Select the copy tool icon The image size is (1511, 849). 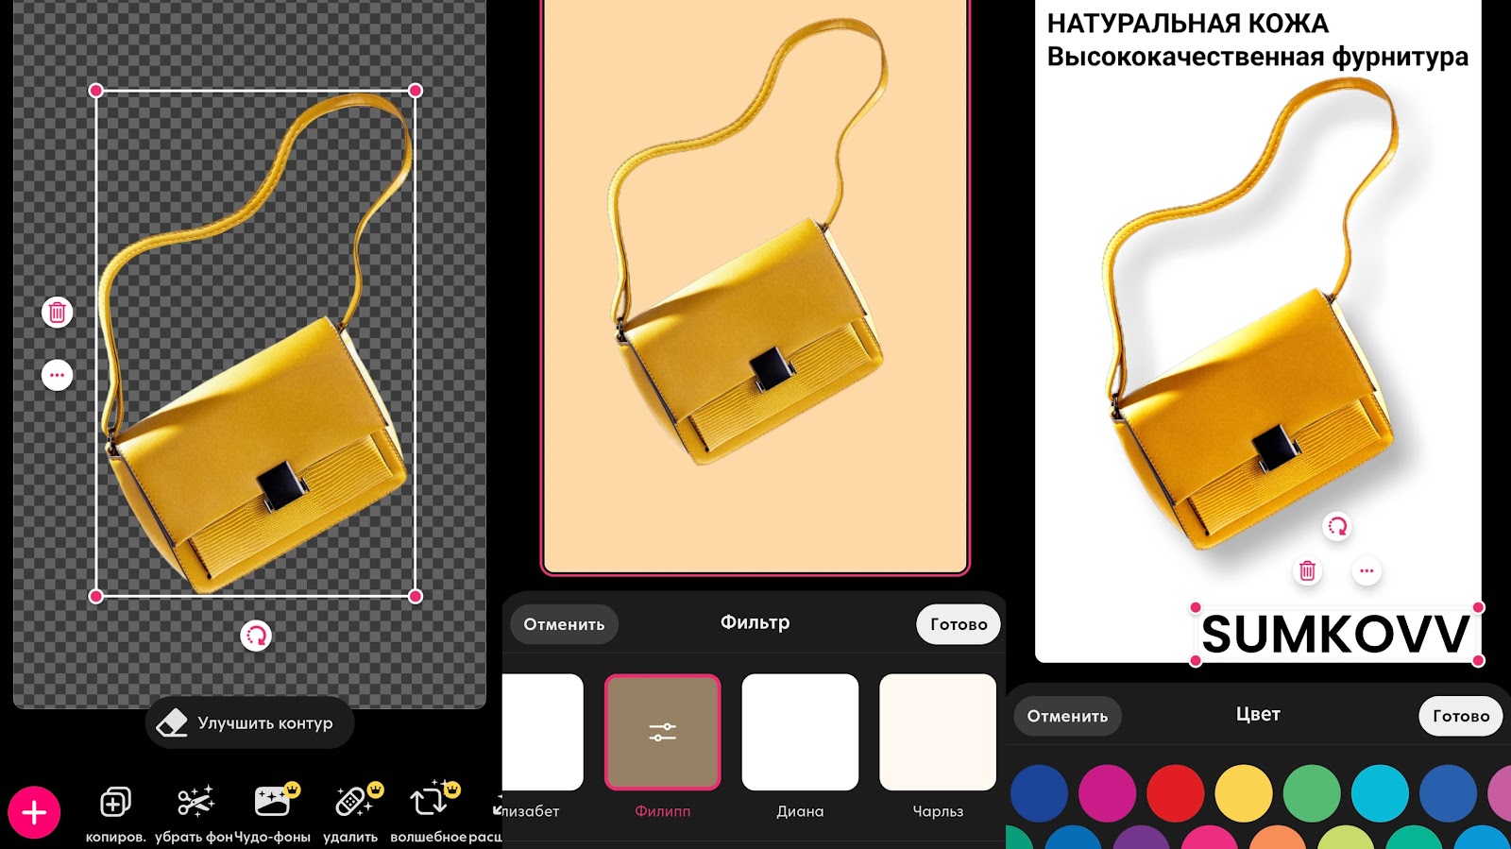115,804
